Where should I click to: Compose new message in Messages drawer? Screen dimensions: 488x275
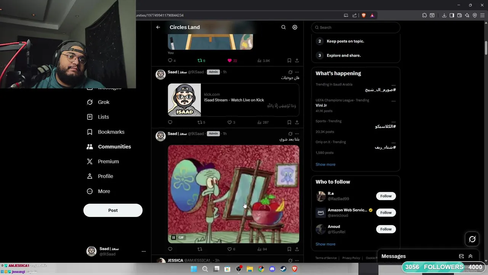coord(461,256)
